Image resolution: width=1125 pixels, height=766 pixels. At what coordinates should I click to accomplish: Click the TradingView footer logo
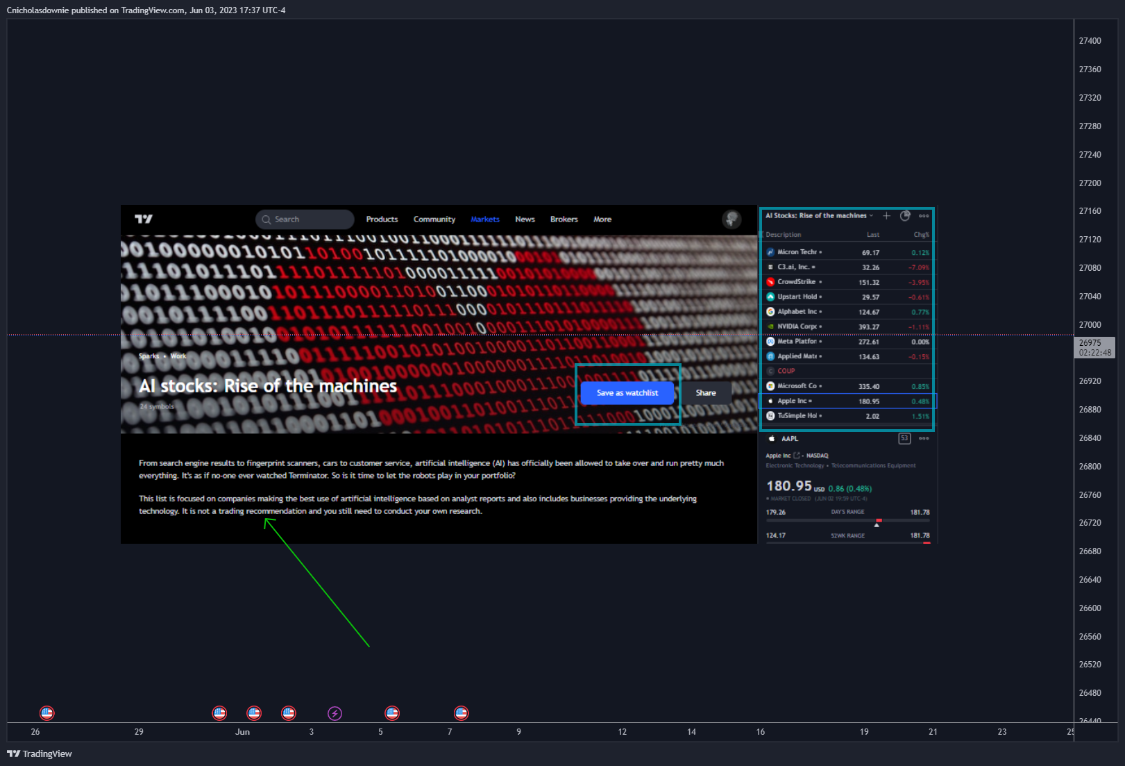coord(40,753)
